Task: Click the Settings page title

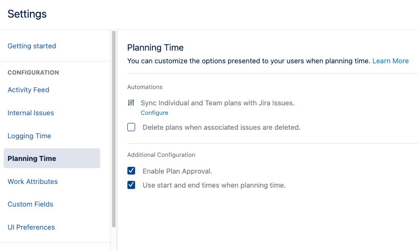Action: 27,14
